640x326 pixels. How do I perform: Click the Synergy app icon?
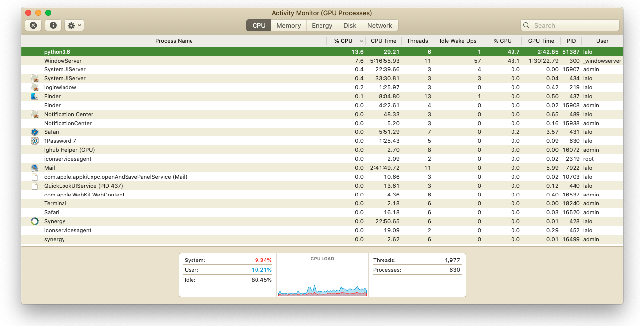point(35,221)
